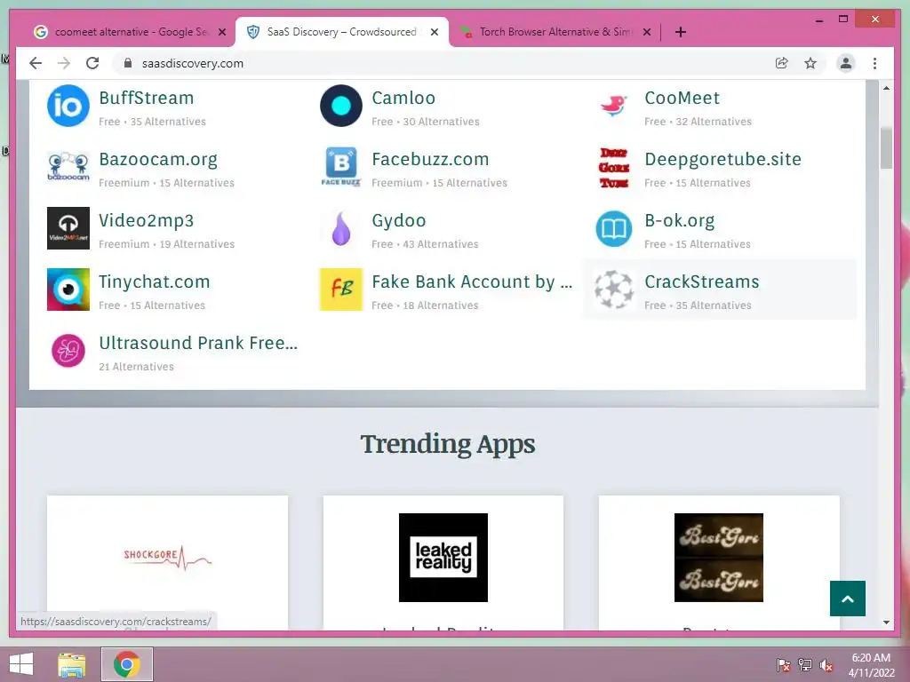
Task: Open the CooMeet link
Action: [682, 98]
